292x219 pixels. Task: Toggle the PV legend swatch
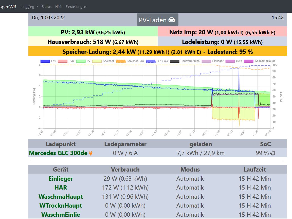tap(81, 61)
